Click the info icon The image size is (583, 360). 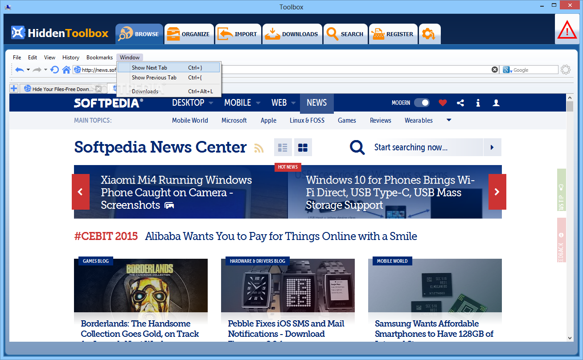coord(478,103)
